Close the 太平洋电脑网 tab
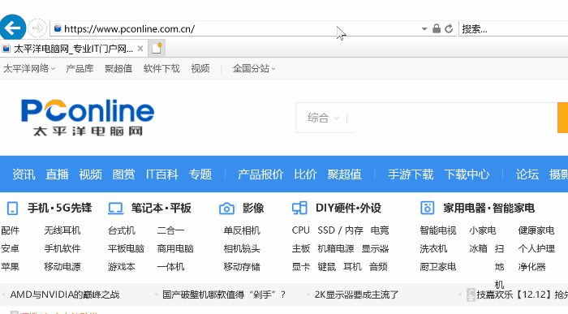 click(140, 48)
